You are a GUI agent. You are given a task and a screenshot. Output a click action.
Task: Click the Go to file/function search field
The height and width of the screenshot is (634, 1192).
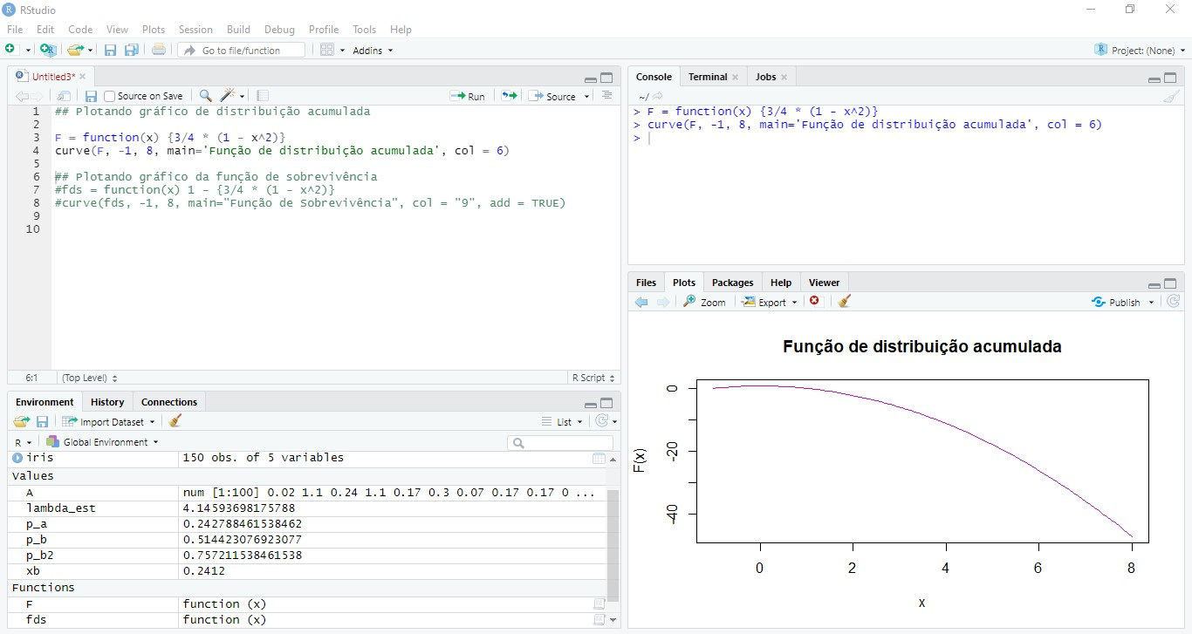pyautogui.click(x=241, y=51)
